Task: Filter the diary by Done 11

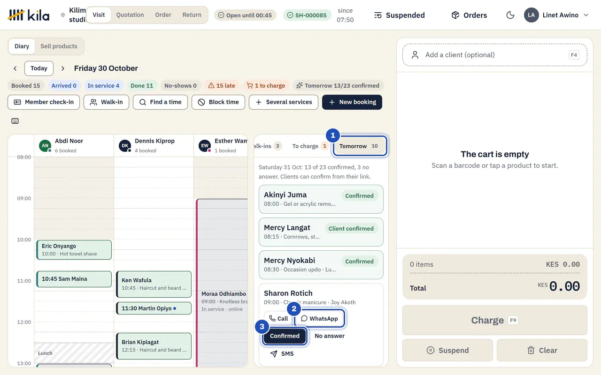Action: click(142, 86)
